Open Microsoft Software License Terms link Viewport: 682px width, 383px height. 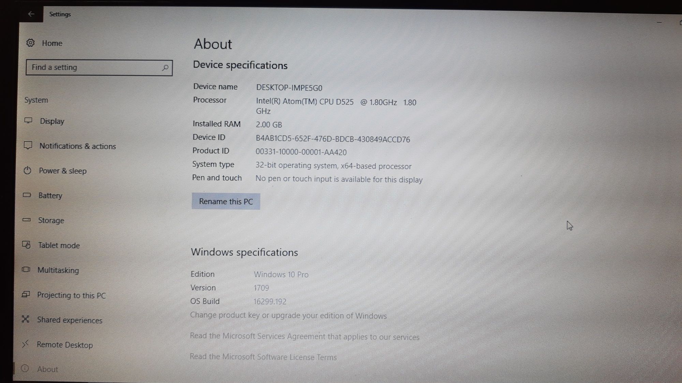click(x=263, y=356)
